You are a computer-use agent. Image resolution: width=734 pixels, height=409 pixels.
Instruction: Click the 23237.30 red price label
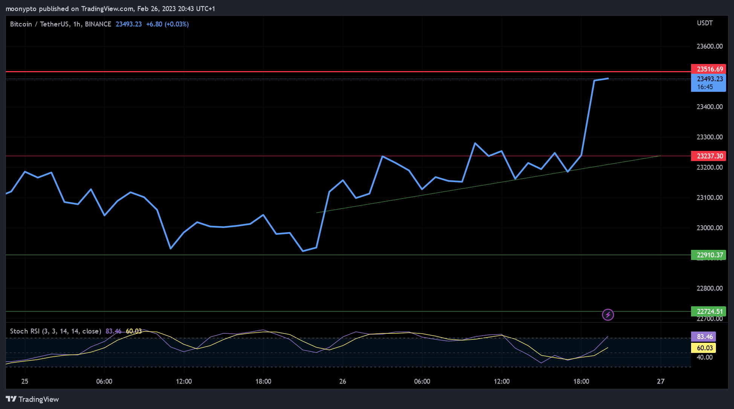click(708, 156)
